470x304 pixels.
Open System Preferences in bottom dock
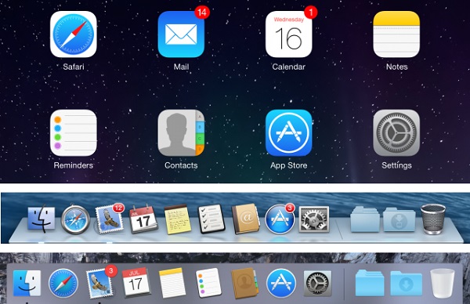318,284
